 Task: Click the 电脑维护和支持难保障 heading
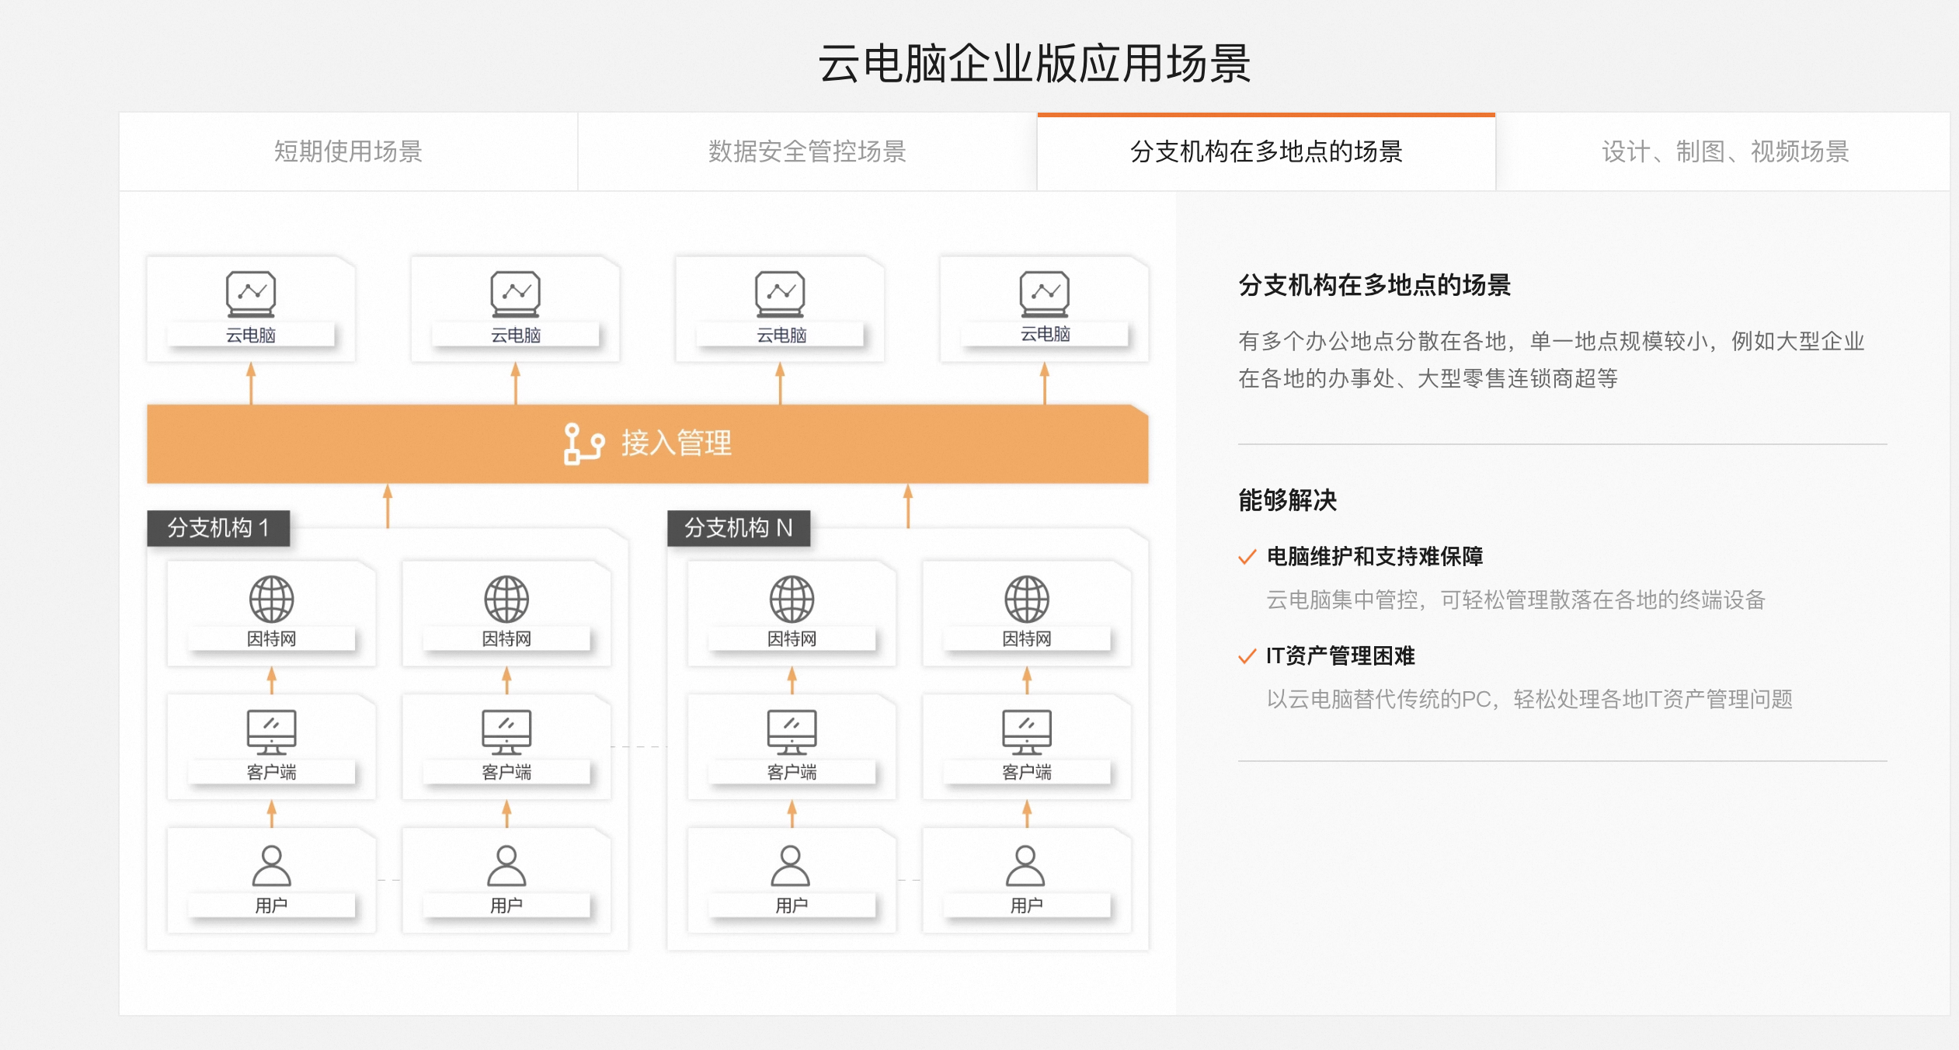[x=1374, y=556]
